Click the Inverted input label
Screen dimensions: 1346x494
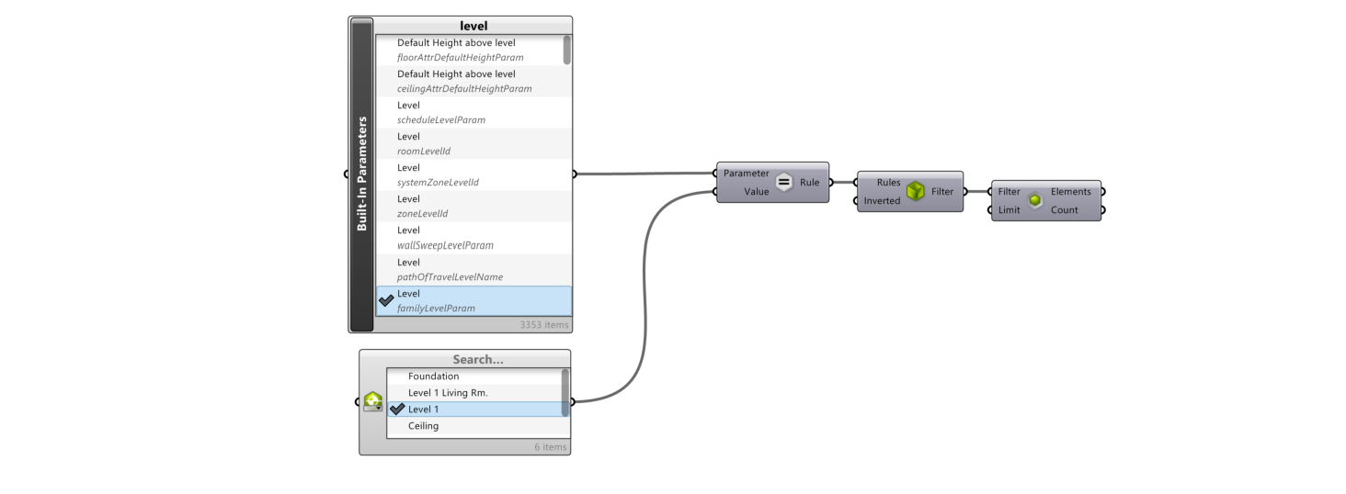[x=882, y=201]
